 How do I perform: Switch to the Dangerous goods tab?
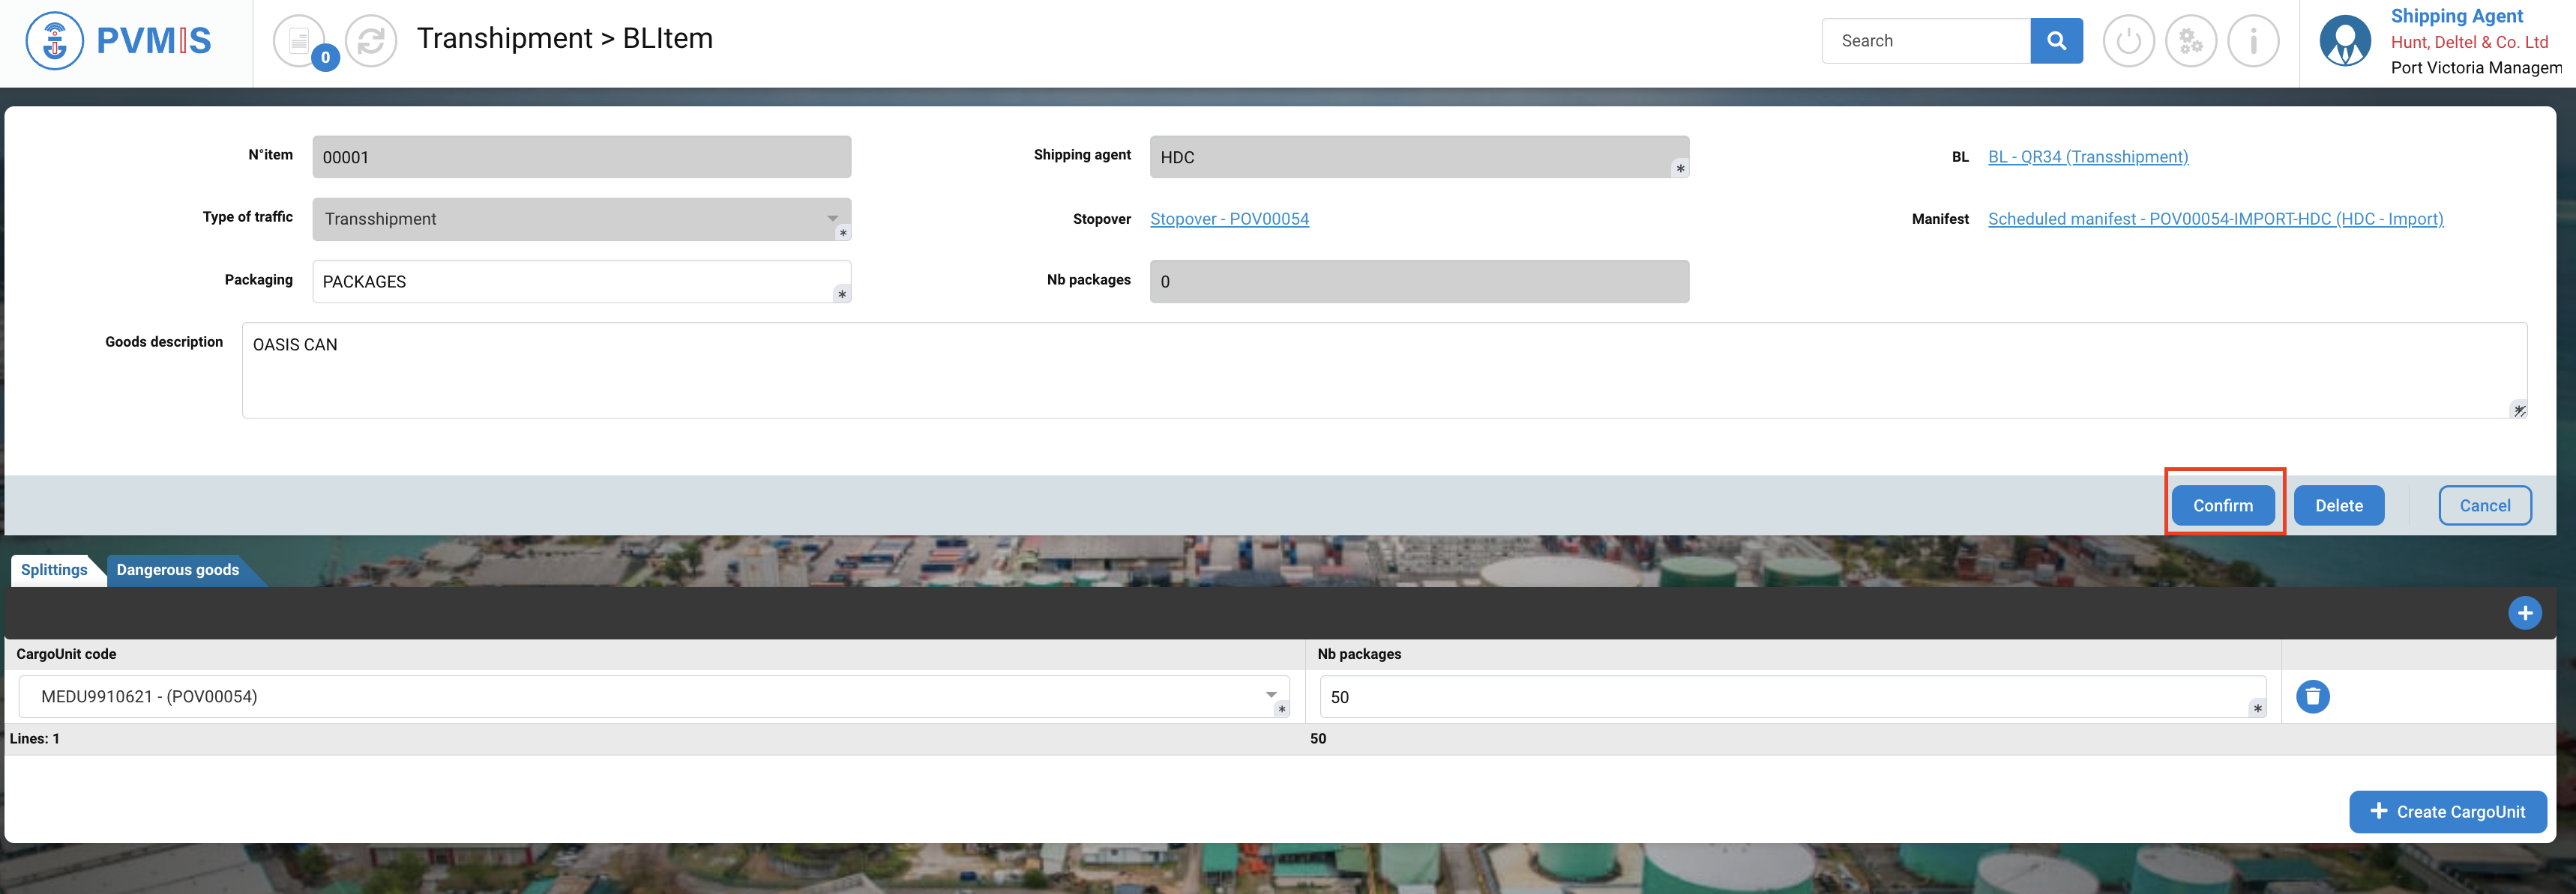click(x=178, y=569)
